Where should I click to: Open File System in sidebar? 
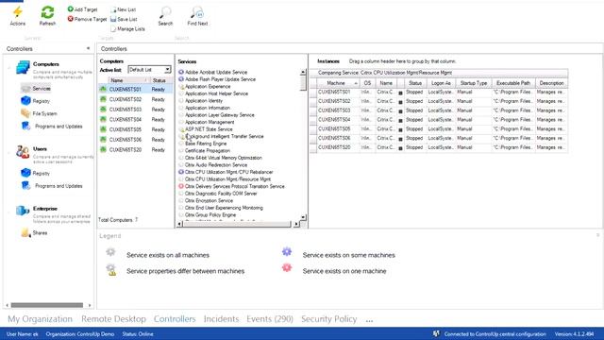pyautogui.click(x=39, y=113)
